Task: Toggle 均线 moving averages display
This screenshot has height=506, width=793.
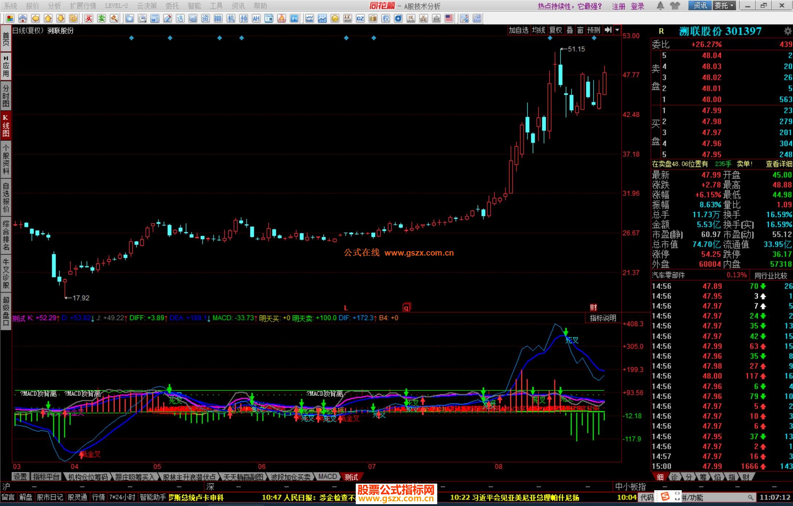Action: (539, 30)
